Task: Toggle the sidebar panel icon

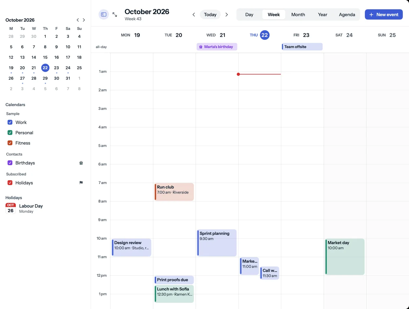Action: point(104,15)
